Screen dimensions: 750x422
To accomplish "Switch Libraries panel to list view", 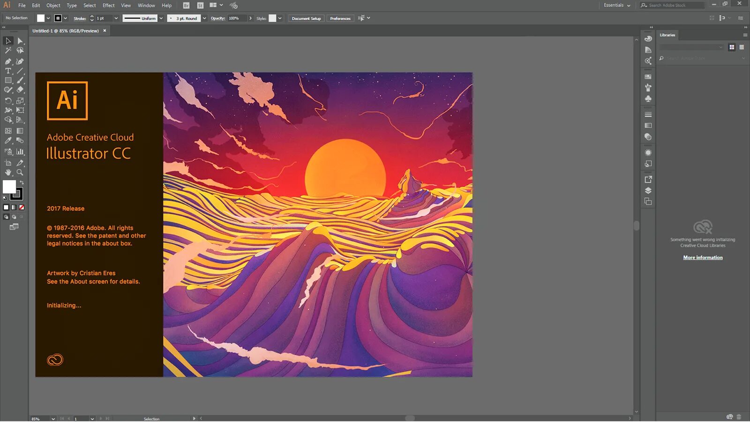I will [x=742, y=47].
